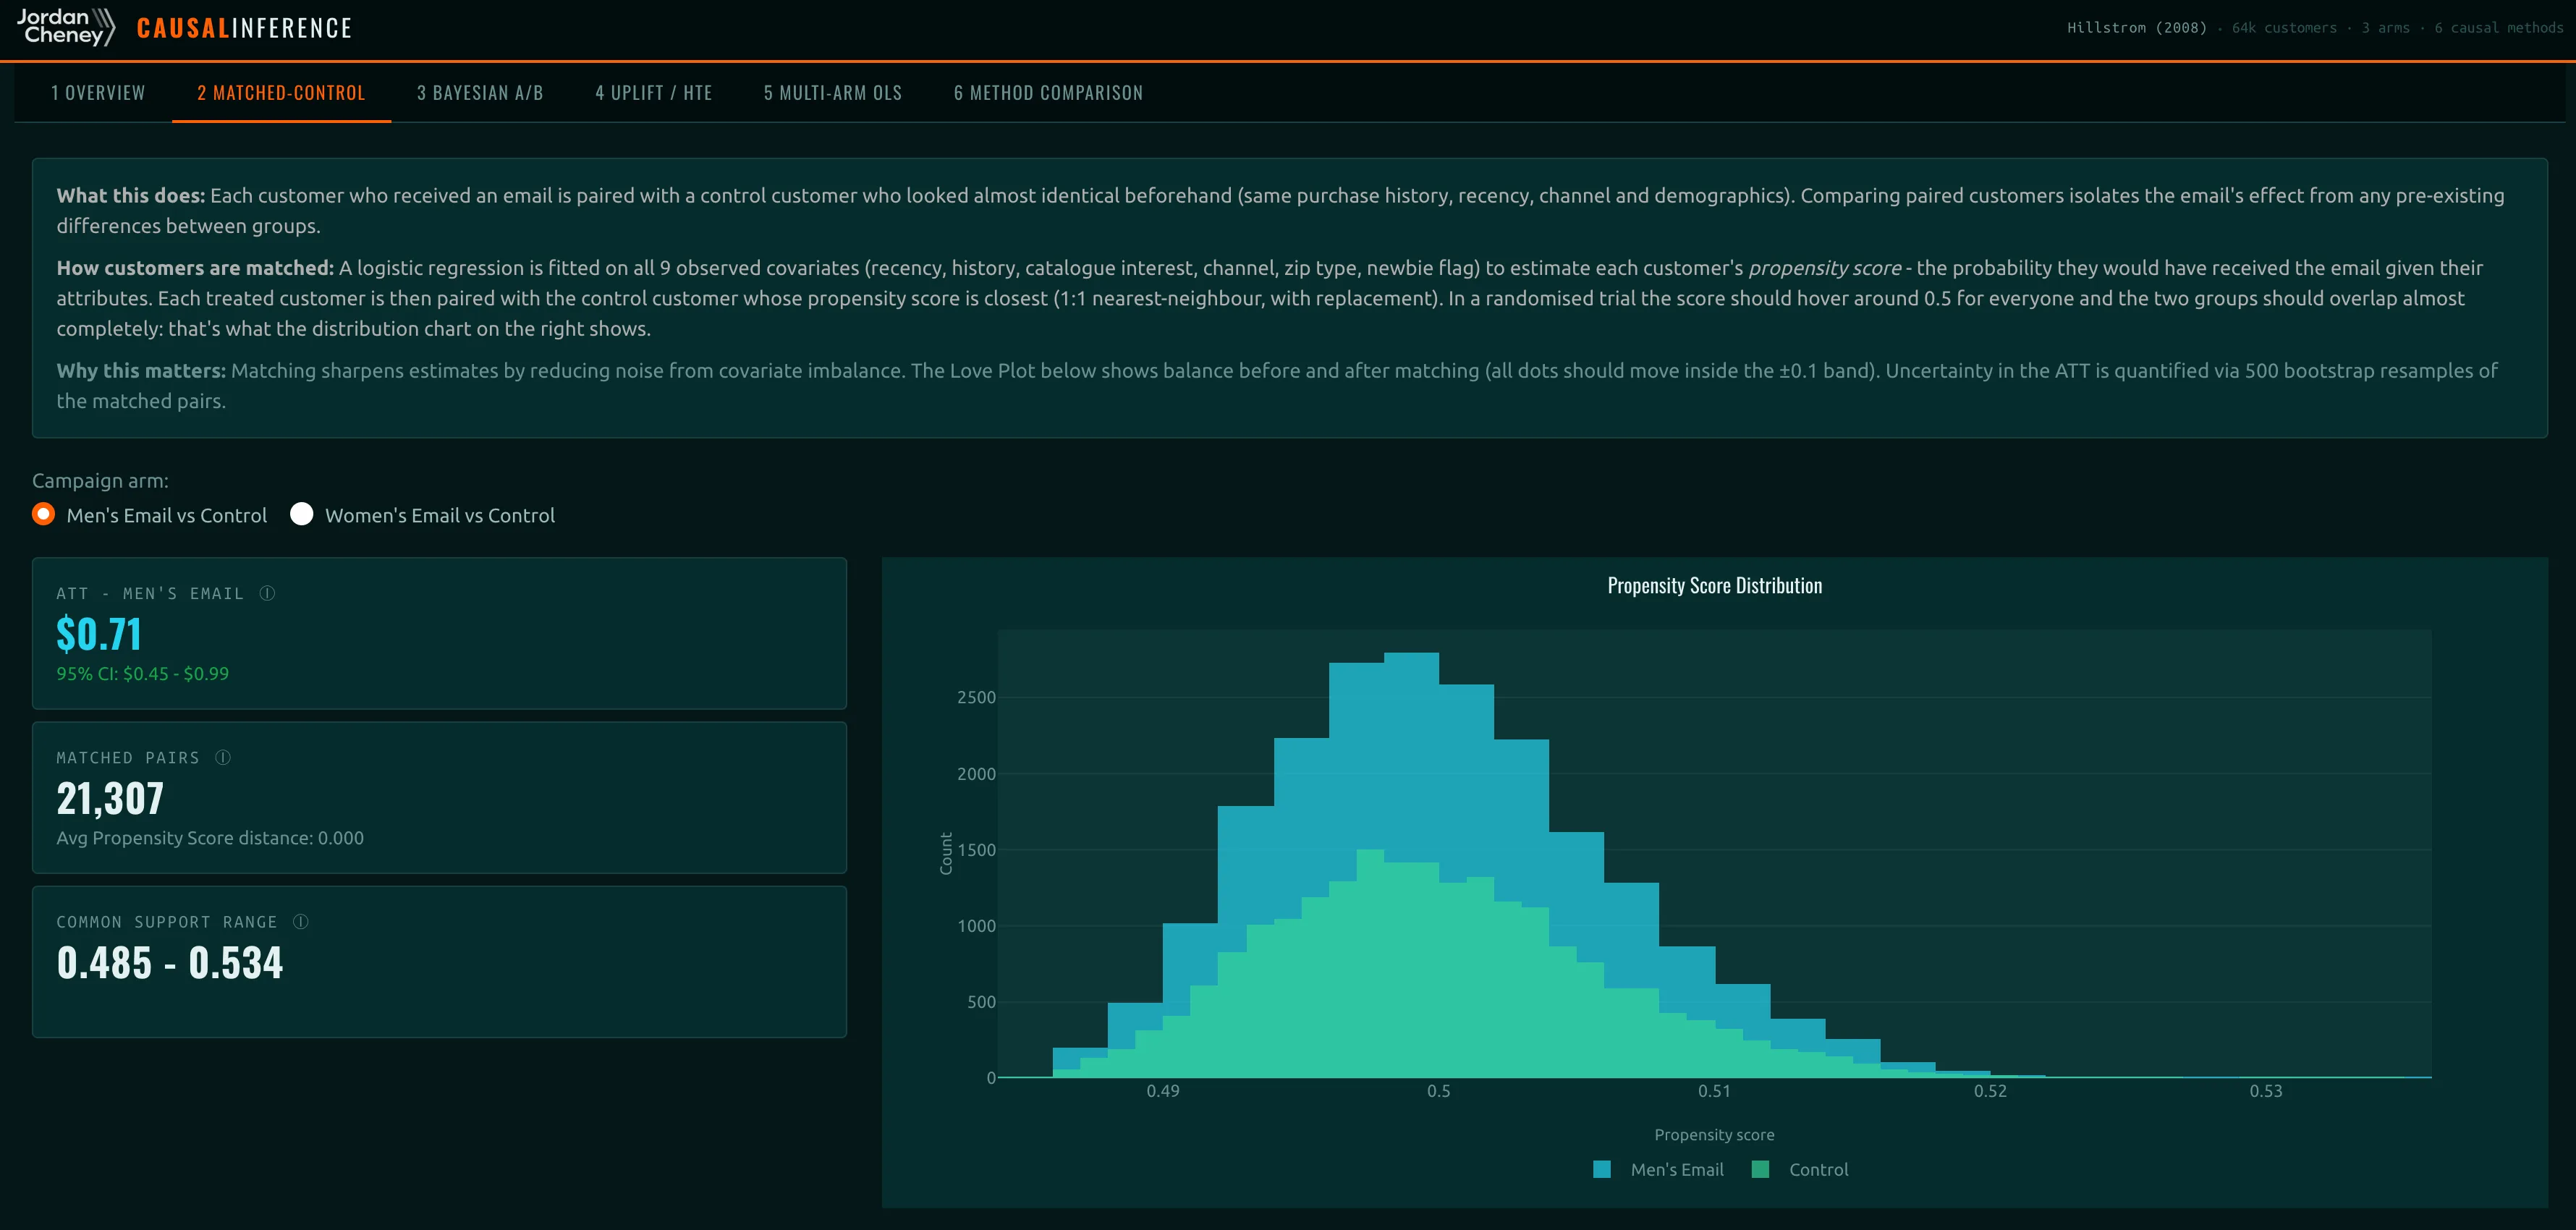Image resolution: width=2576 pixels, height=1230 pixels.
Task: Open info icon beside Matched Pairs
Action: [223, 757]
